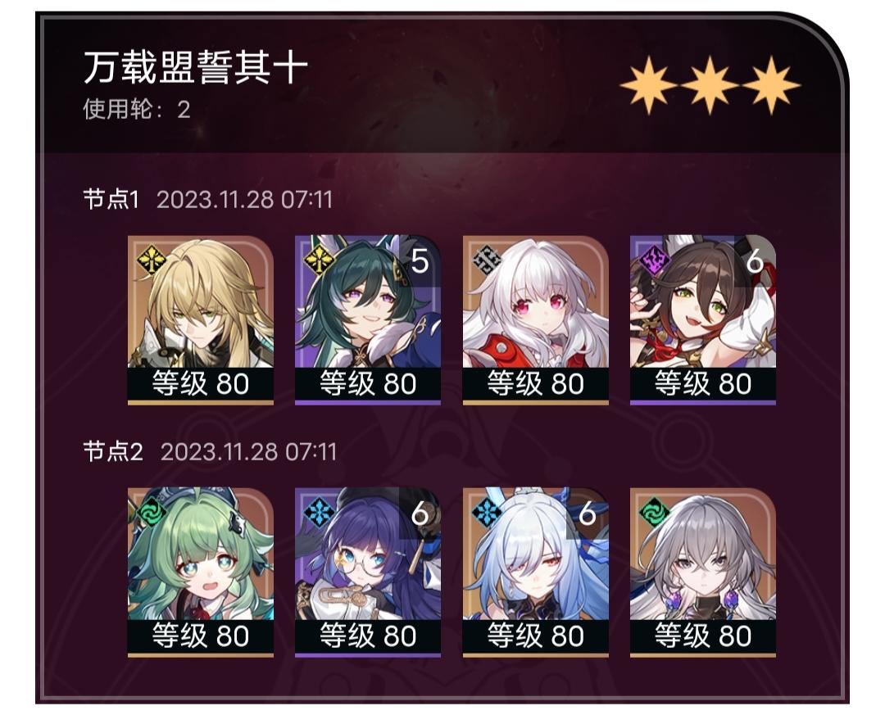Click the Imaginary element icon on green-haired fox character

[318, 260]
